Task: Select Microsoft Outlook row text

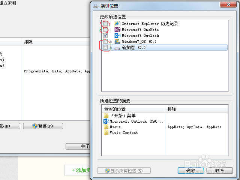Action: pos(140,36)
